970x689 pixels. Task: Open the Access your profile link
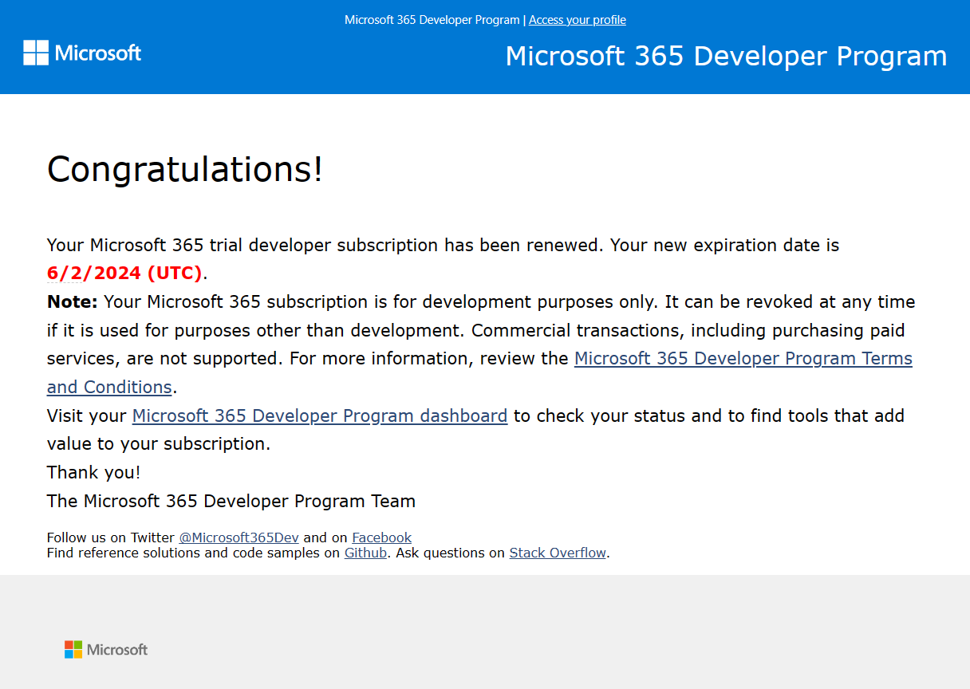pos(577,20)
